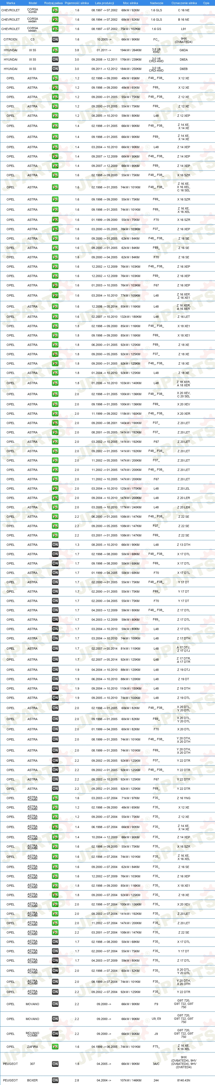This screenshot has width=215, height=1085.
Task: Click the 10.2005 -> production years cell
Action: click(x=104, y=40)
